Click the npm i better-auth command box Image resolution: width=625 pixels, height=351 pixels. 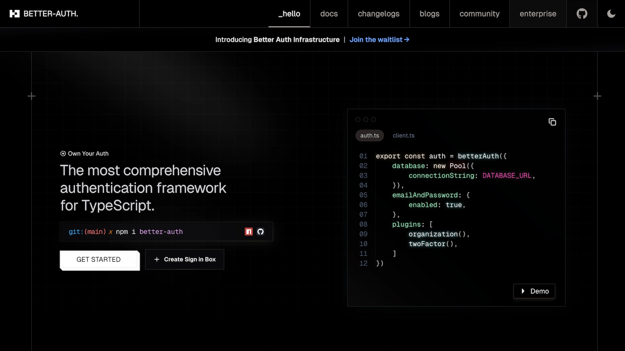(x=150, y=232)
